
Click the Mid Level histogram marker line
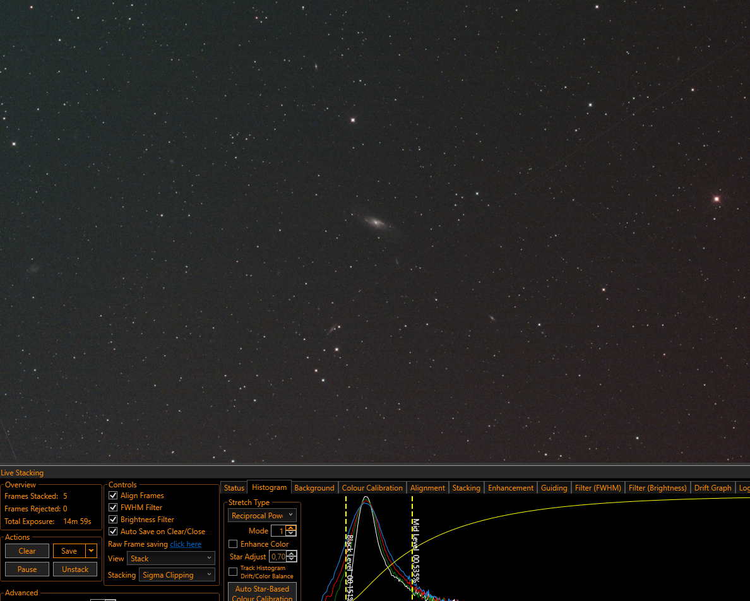pos(412,549)
